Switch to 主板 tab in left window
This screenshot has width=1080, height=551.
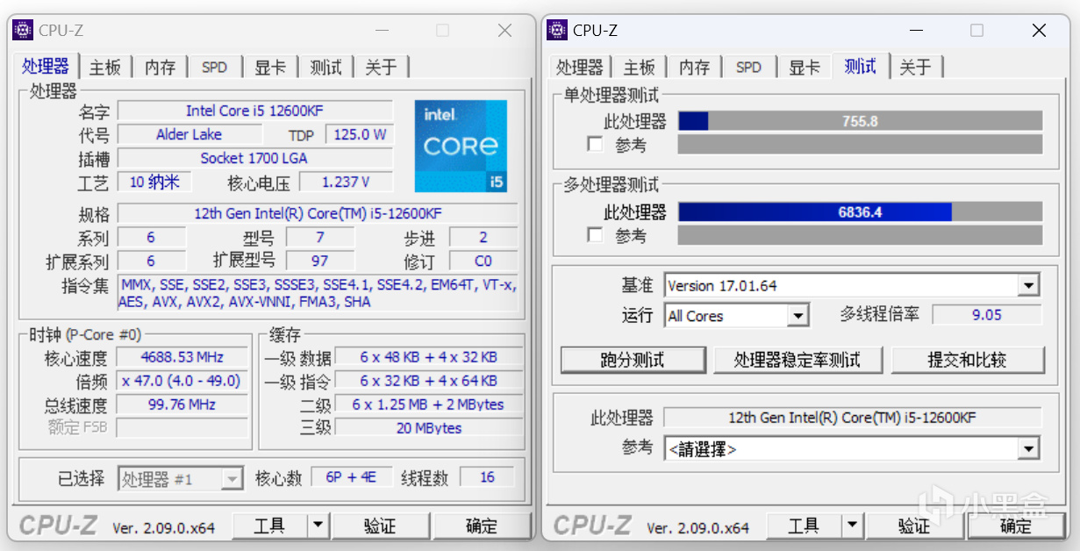point(105,68)
